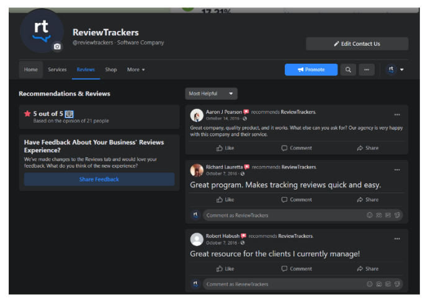
Task: Click the emoji icon in Richard's comment box
Action: (x=370, y=216)
